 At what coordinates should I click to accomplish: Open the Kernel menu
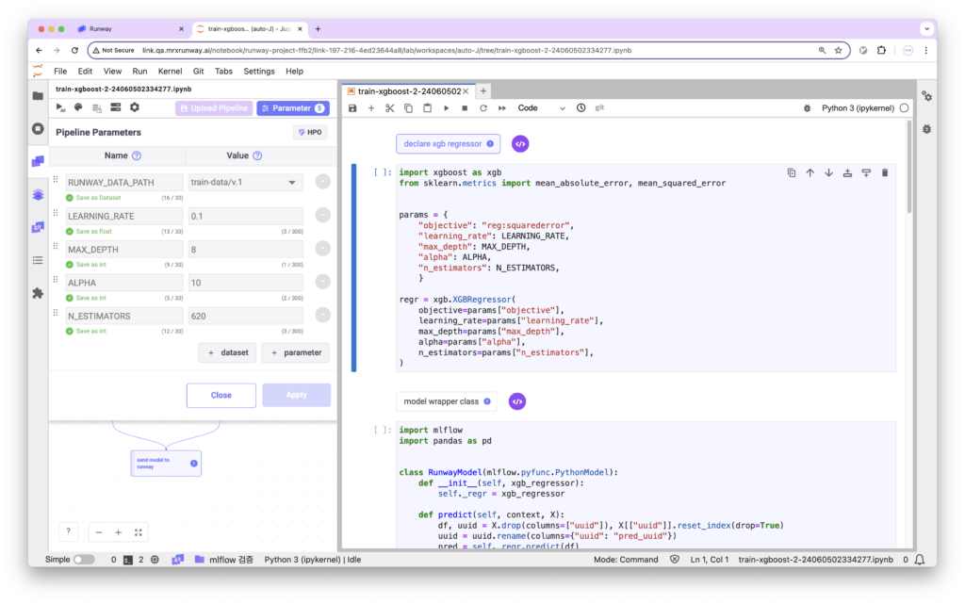coord(170,72)
